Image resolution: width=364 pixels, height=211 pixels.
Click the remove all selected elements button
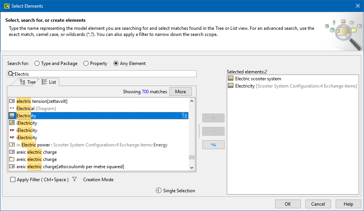[x=213, y=145]
